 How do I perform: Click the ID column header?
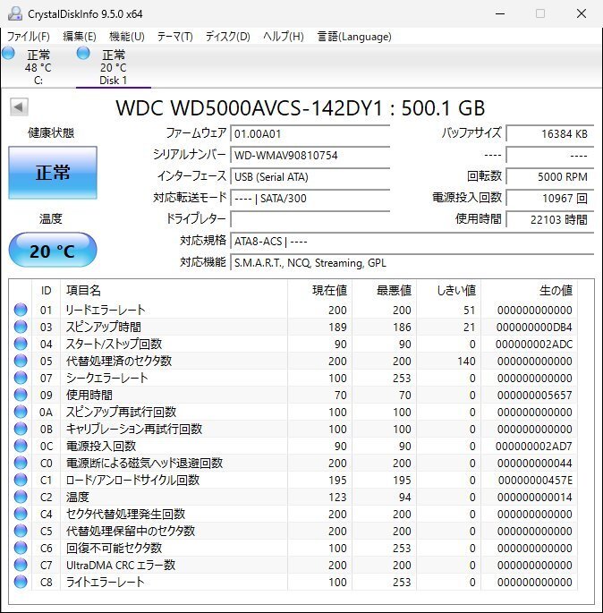coord(47,290)
